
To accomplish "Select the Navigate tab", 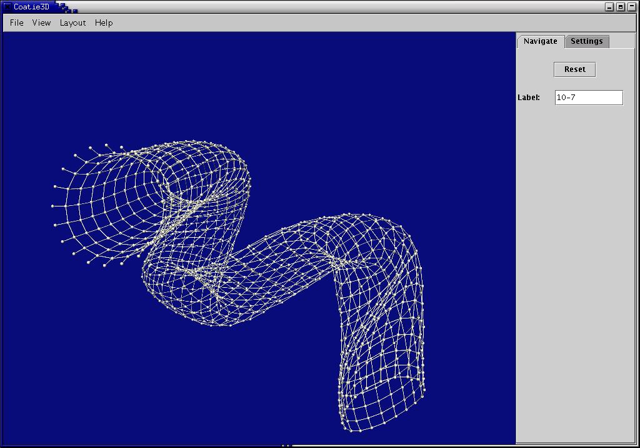I will (540, 41).
